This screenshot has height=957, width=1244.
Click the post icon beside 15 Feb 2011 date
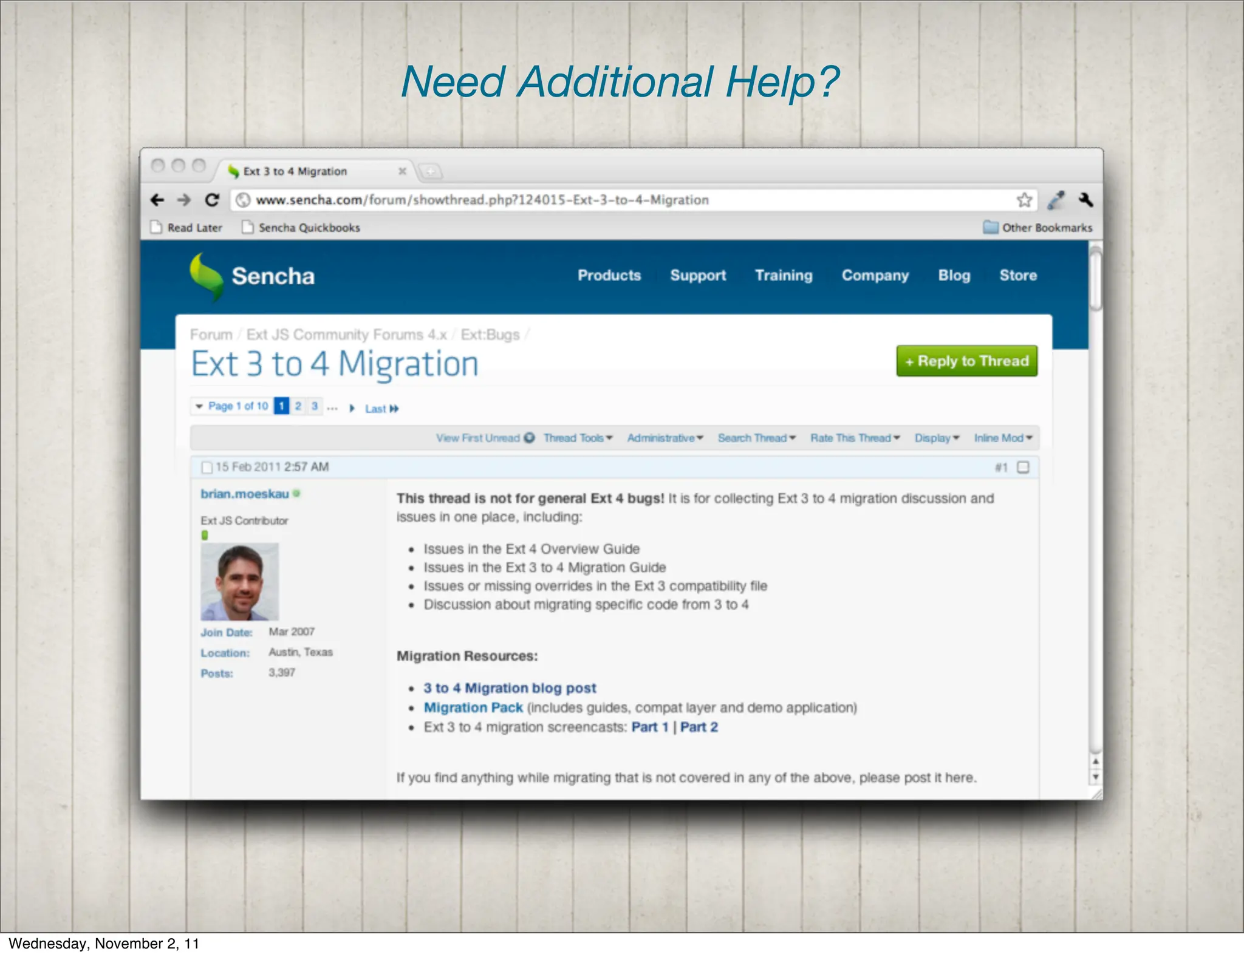(207, 467)
